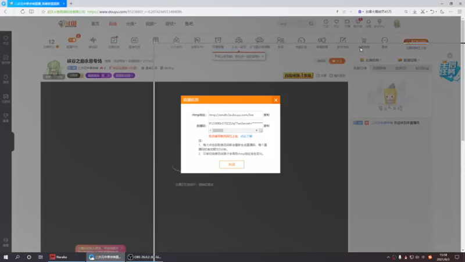Viewport: 465px width, 262px height.
Task: Open the checklist task toolbar icon
Action: (x=114, y=40)
